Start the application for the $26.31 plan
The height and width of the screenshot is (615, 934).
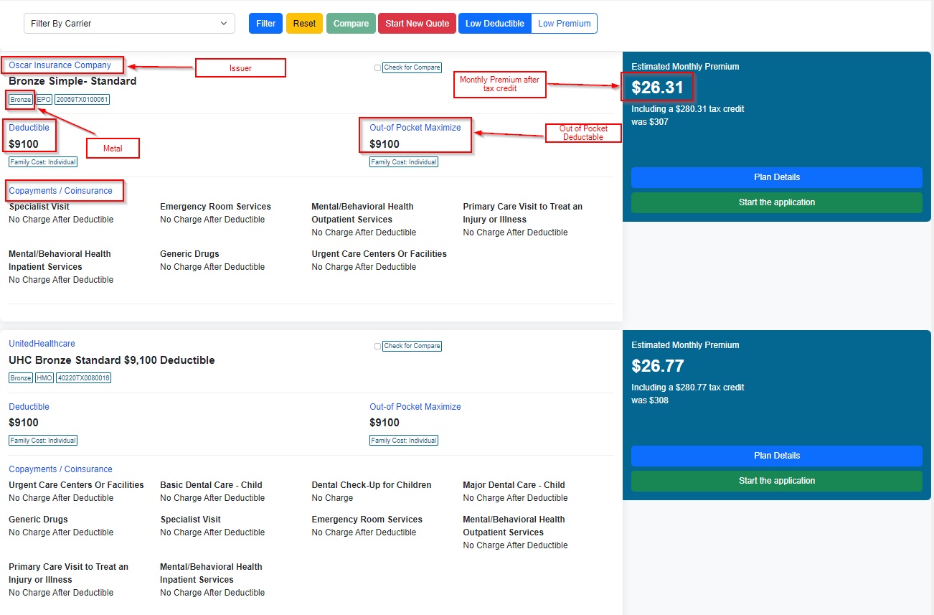[777, 202]
